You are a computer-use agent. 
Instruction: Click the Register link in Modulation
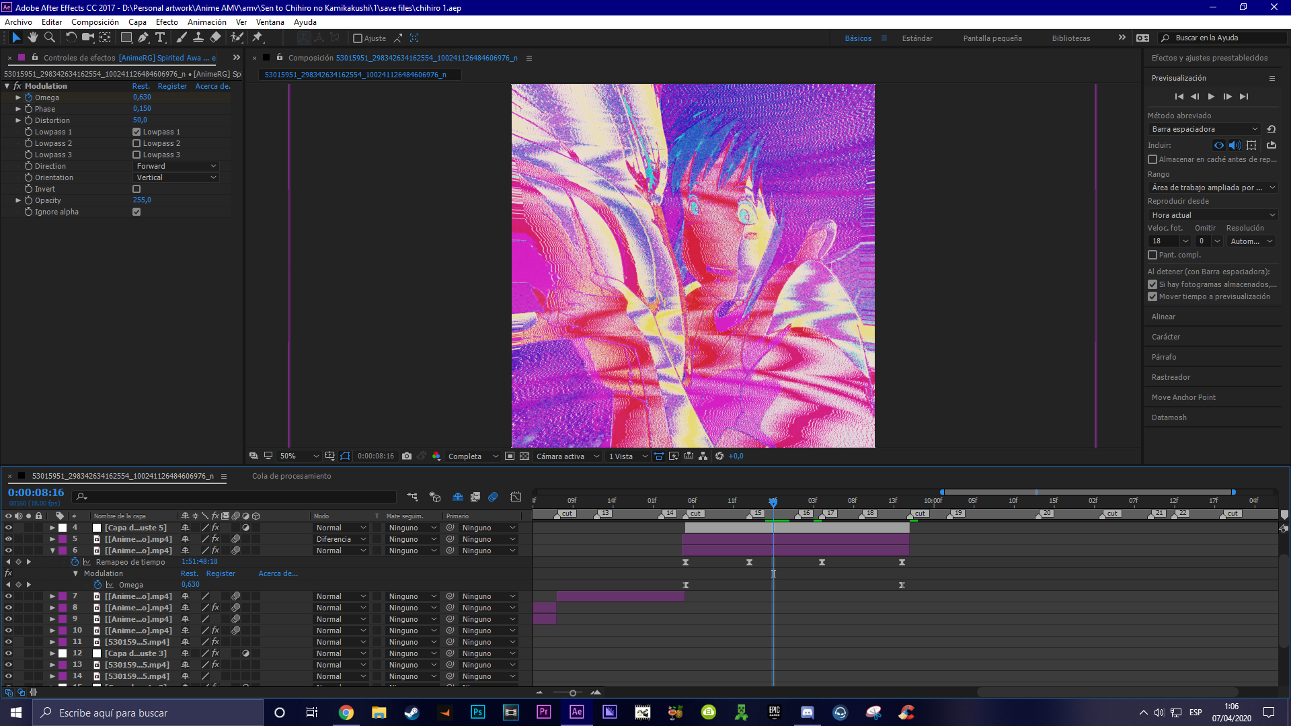tap(172, 86)
